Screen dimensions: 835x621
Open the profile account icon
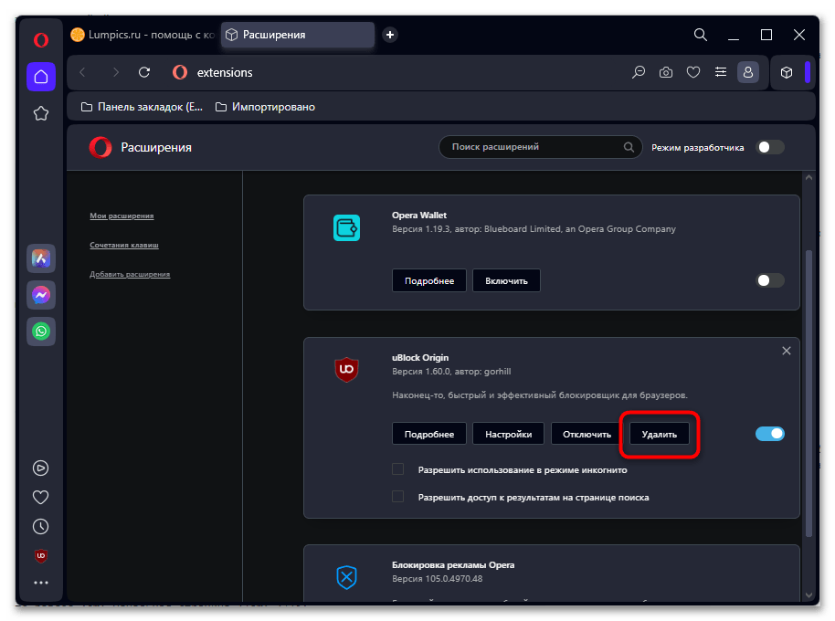click(747, 72)
